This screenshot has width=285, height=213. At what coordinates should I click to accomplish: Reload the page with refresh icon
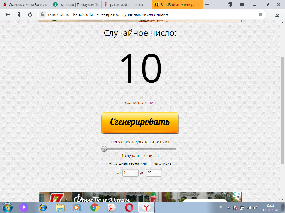coord(30,14)
